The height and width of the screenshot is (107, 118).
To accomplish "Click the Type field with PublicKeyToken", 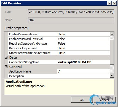I will [x=71, y=12].
